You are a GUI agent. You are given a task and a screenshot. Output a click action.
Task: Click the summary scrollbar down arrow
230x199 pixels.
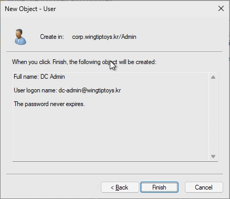pyautogui.click(x=213, y=156)
